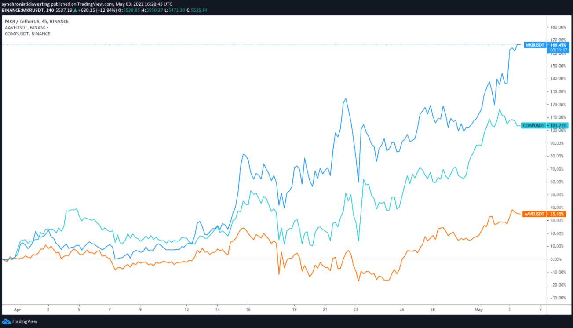The width and height of the screenshot is (573, 328).
Task: Click the MKRUSDT blue price label
Action: click(x=535, y=45)
